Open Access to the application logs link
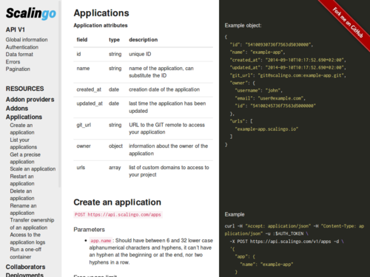The height and width of the screenshot is (277, 370). coord(27,239)
